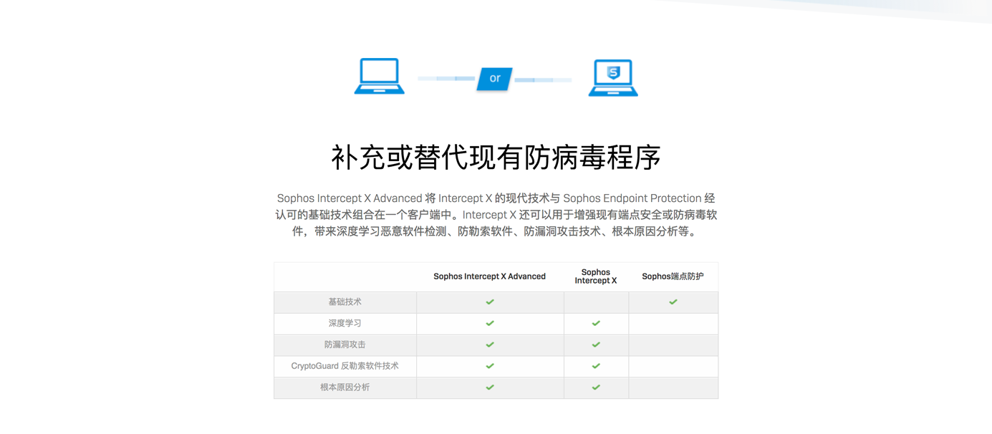Click the 防漏洞攻击 checkmark in the narrow Sophos Intercept X column
The width and height of the screenshot is (992, 434).
[596, 345]
